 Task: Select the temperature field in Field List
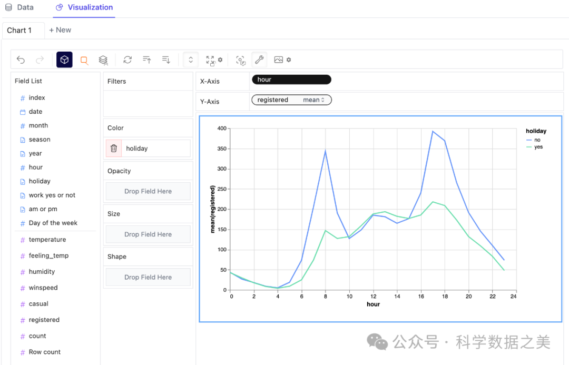pos(47,240)
